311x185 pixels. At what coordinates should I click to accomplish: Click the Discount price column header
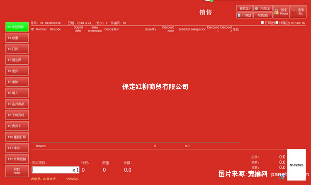tap(168, 29)
